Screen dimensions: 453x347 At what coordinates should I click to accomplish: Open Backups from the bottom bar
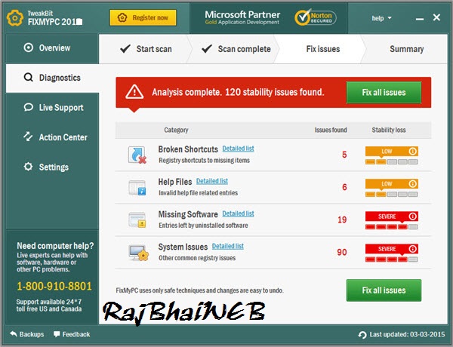click(26, 334)
